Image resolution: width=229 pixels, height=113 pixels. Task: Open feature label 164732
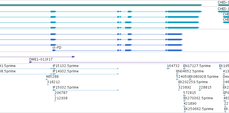click(173, 66)
